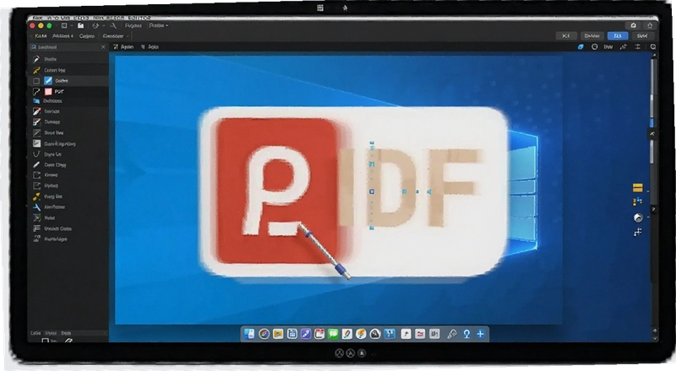The width and height of the screenshot is (676, 371).
Task: Click the red PDF layer color swatch
Action: [48, 92]
